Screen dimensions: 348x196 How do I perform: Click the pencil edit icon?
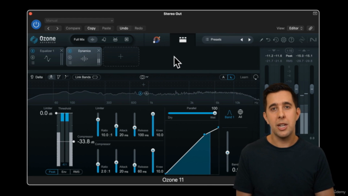point(261,40)
